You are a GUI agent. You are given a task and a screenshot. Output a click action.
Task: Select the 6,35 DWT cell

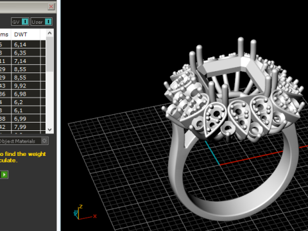[26, 53]
